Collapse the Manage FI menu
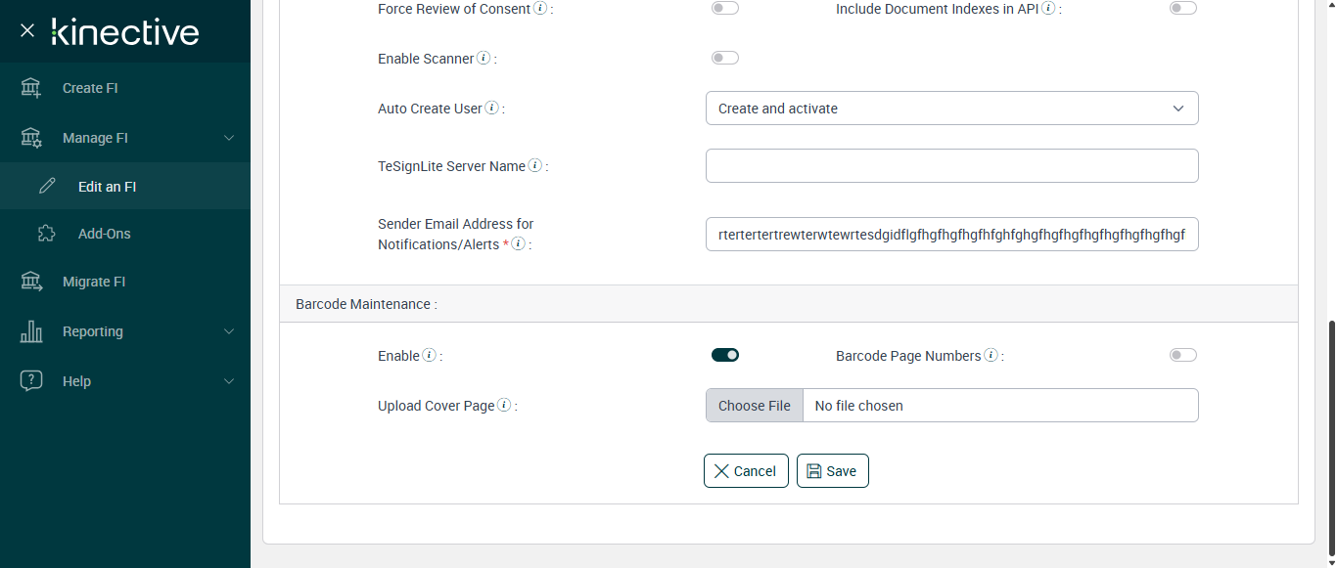The height and width of the screenshot is (568, 1337). click(229, 138)
